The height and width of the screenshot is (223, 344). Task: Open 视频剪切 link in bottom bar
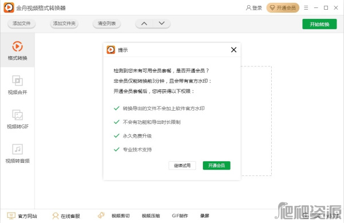(120, 216)
